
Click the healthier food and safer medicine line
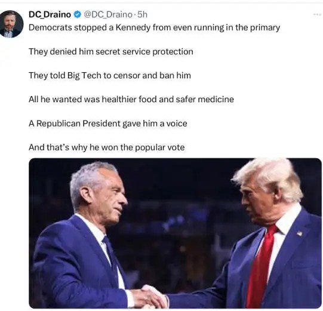click(x=131, y=100)
